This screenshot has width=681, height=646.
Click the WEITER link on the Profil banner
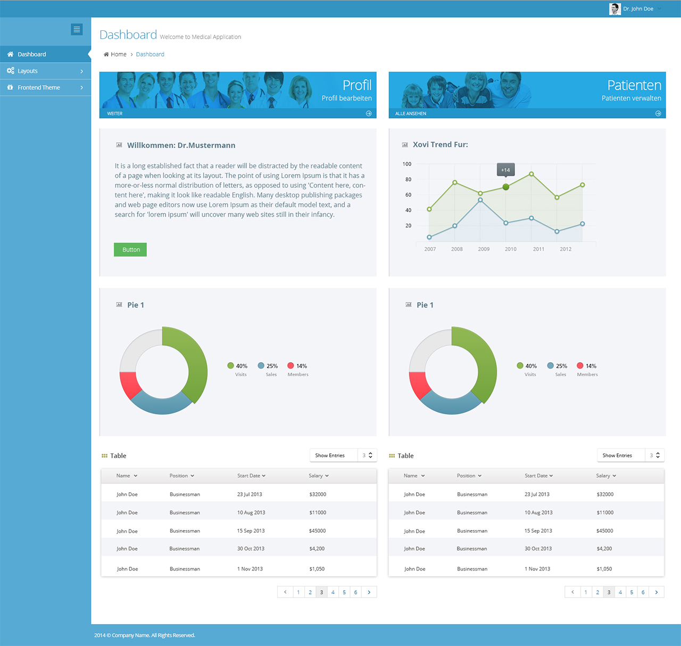pyautogui.click(x=115, y=113)
